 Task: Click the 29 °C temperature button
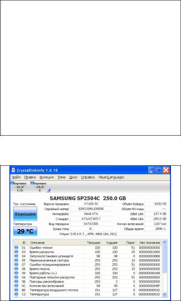click(x=25, y=231)
